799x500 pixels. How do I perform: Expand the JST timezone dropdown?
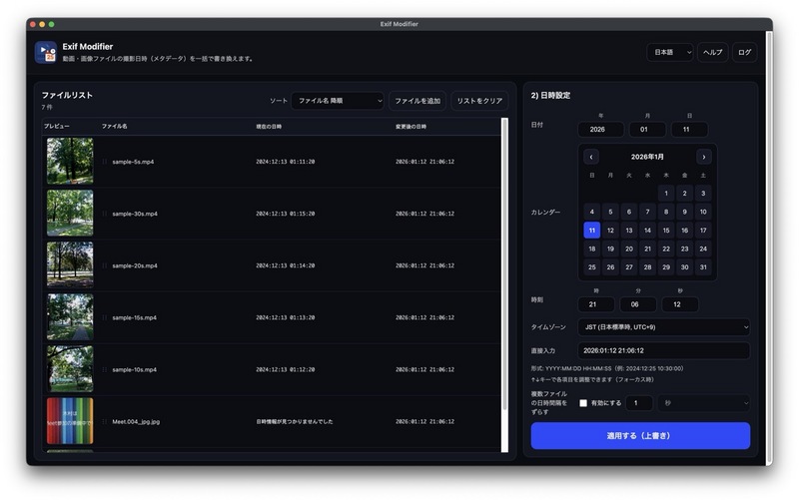point(663,326)
